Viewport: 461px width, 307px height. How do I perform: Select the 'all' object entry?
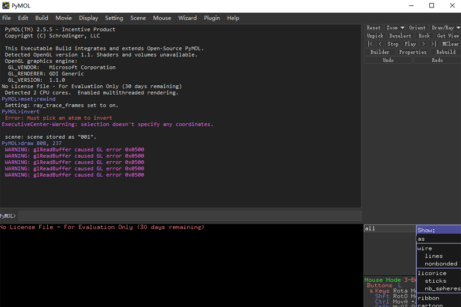coord(390,228)
